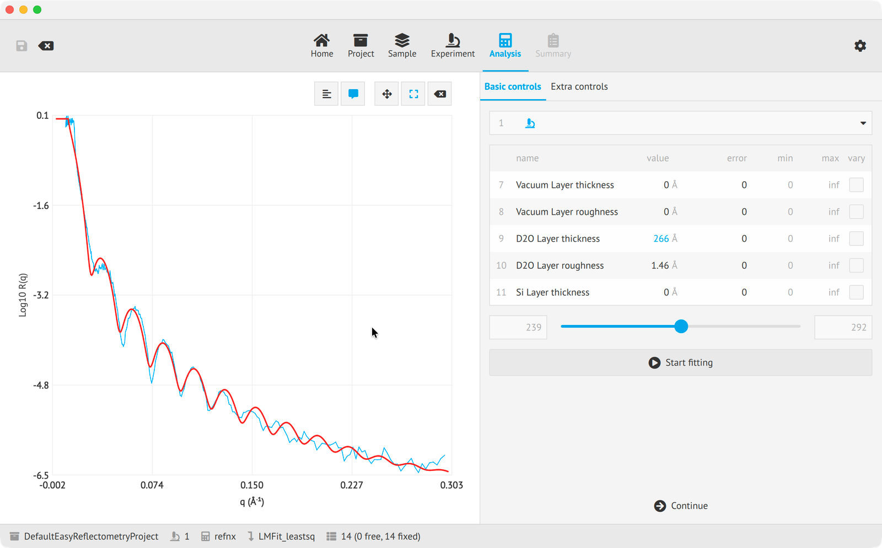882x548 pixels.
Task: Enable vary for D2O Layer roughness
Action: (856, 265)
